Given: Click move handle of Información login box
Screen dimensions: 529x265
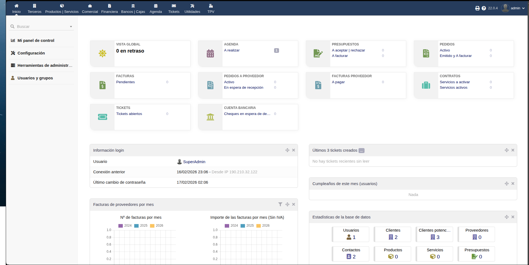Looking at the screenshot, I should pyautogui.click(x=287, y=150).
